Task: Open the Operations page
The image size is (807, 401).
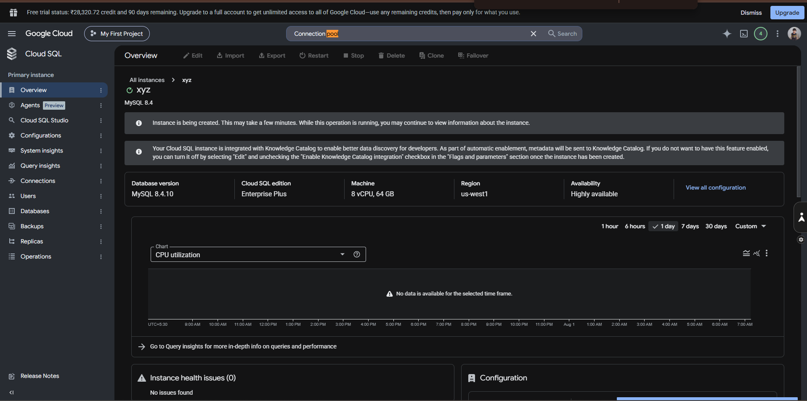Action: click(x=36, y=256)
